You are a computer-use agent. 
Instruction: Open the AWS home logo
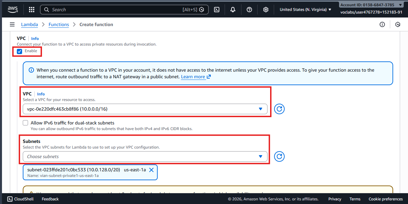13,9
